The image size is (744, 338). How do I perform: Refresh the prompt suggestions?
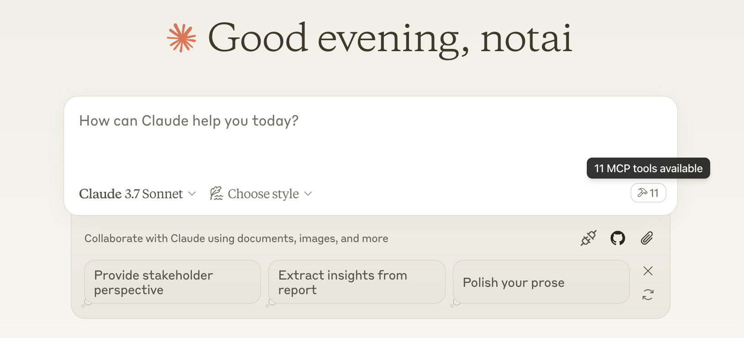coord(648,295)
